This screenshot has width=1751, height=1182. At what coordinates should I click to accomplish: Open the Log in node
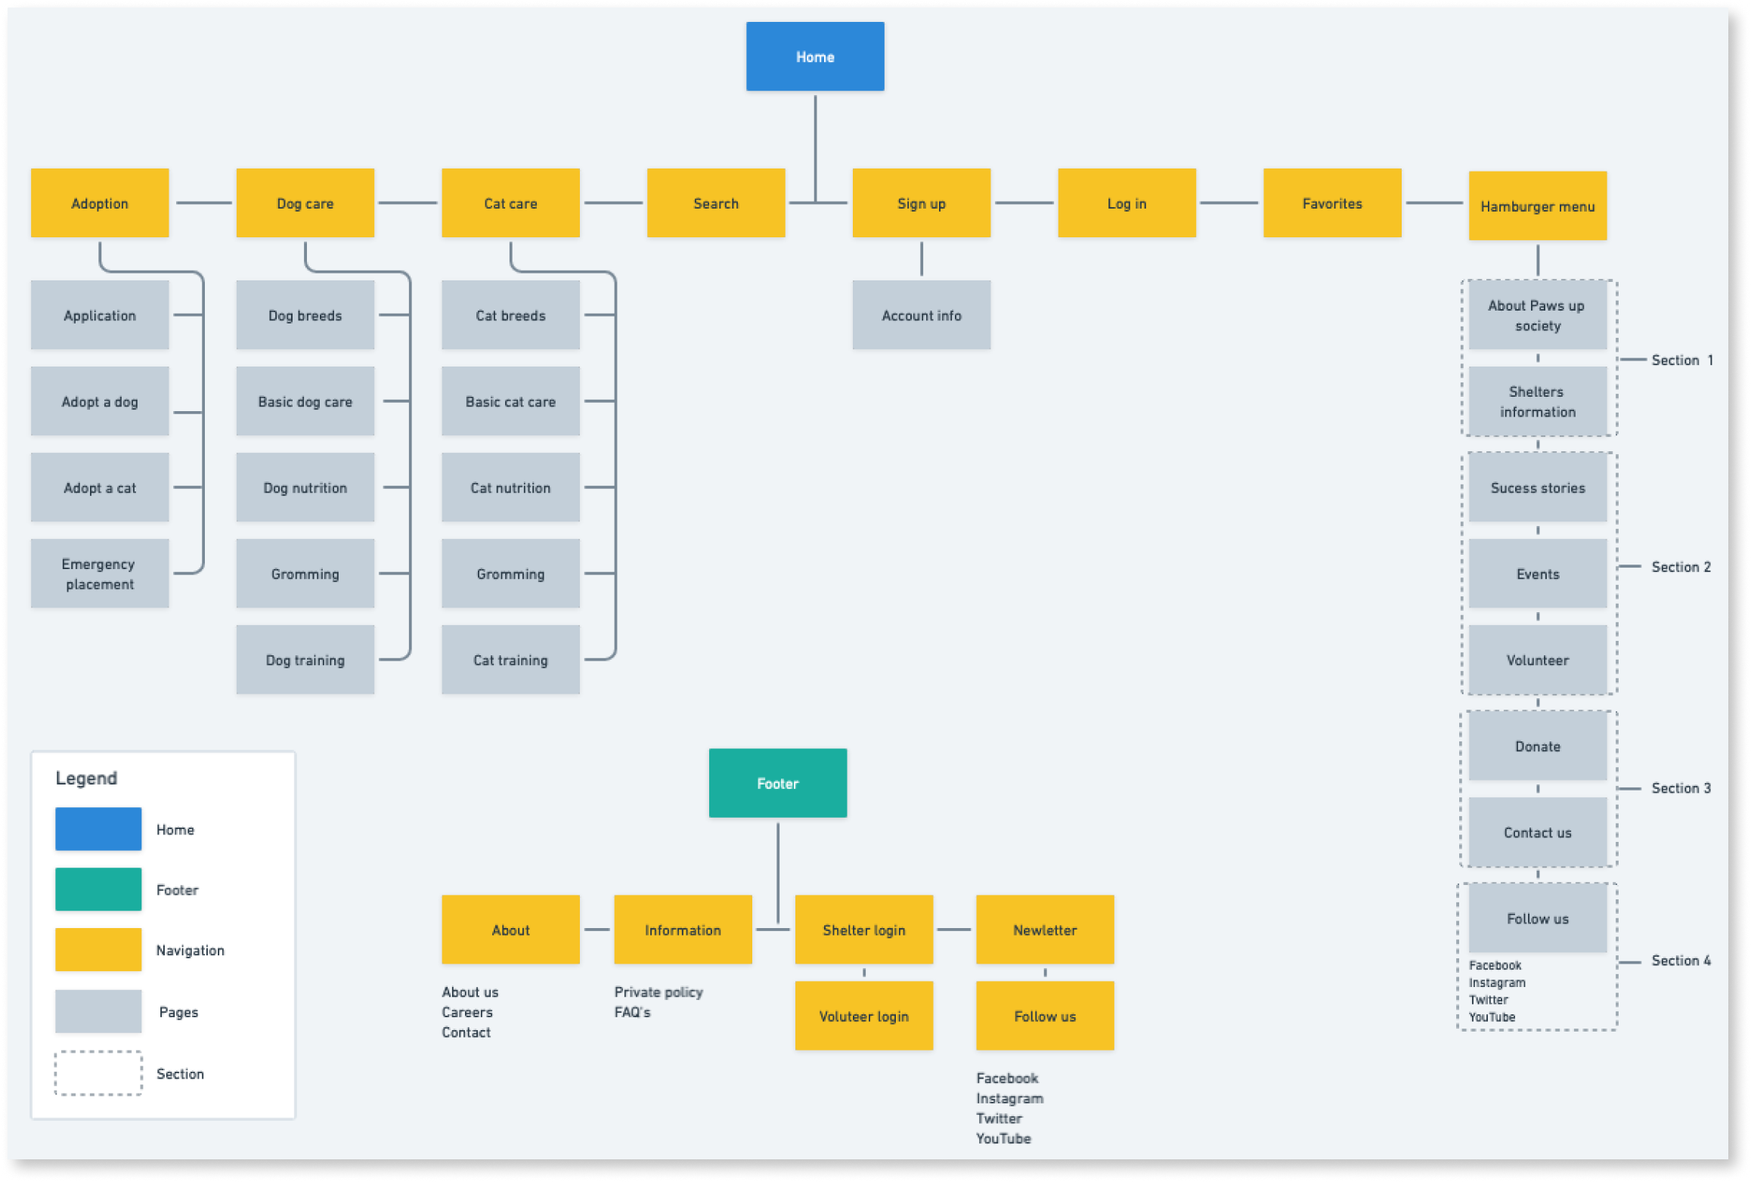click(1126, 203)
